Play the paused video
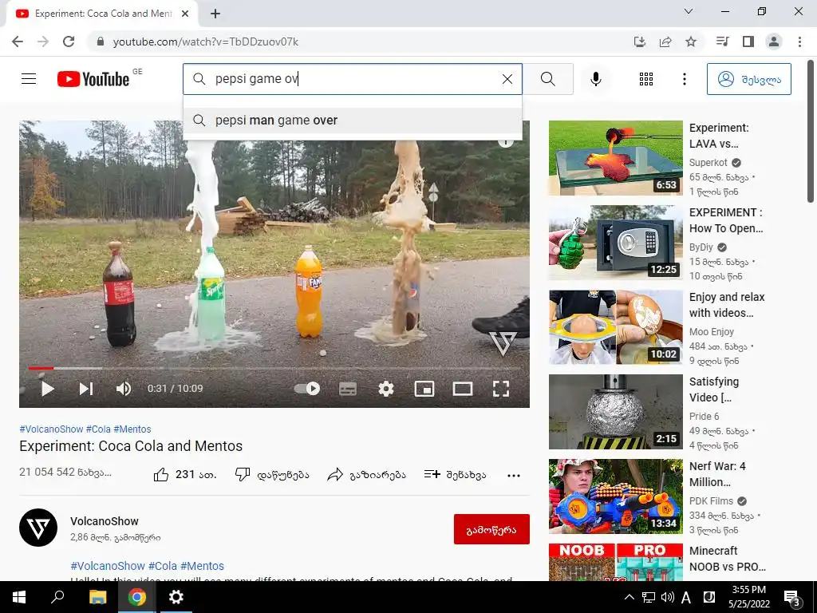 tap(47, 389)
